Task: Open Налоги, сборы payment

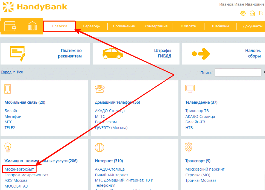Action: coord(253,53)
